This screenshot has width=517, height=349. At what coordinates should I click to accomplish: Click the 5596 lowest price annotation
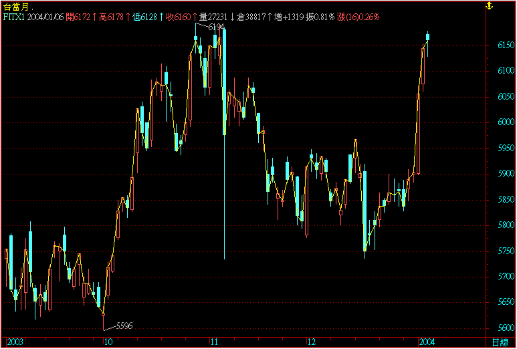[124, 326]
